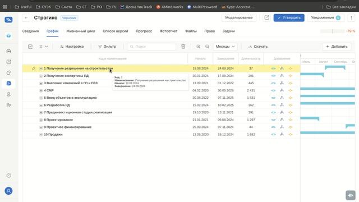This screenshot has width=359, height=202.
Task: Expand row 1 Получение разрешения на строительство
Action: point(41,68)
